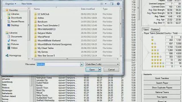The image size is (182, 102).
Task: Sort by the Type column header
Action: point(105,9)
